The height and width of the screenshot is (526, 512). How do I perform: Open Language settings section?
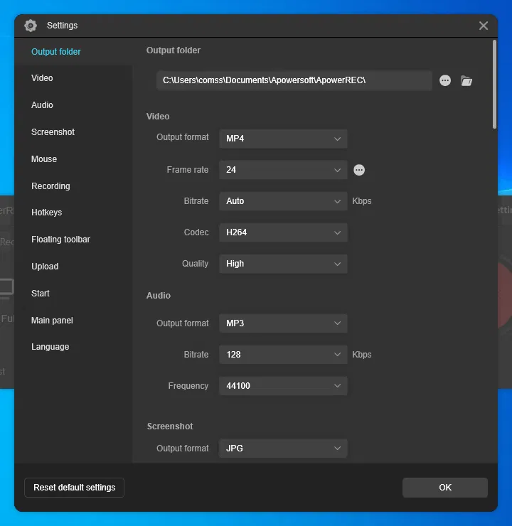point(50,347)
